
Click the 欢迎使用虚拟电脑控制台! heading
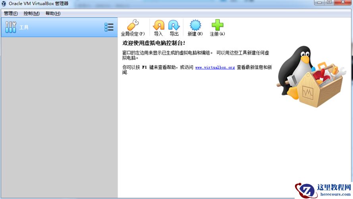(154, 43)
